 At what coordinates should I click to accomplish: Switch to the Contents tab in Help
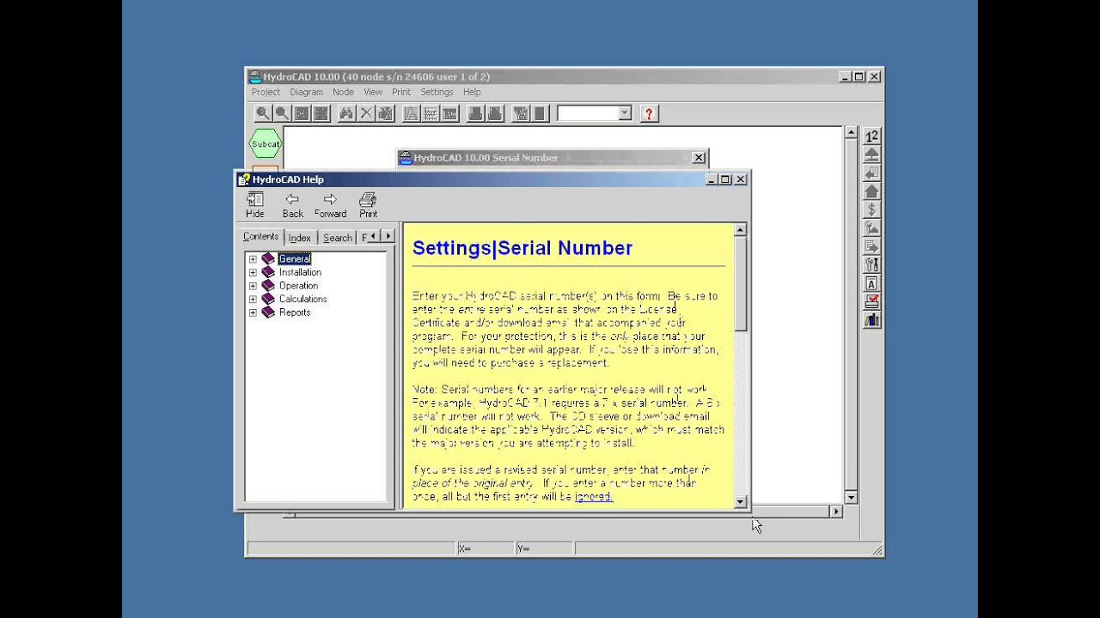click(x=260, y=237)
